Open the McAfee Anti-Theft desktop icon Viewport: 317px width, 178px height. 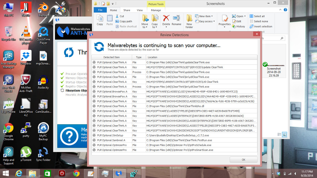pyautogui.click(x=26, y=83)
